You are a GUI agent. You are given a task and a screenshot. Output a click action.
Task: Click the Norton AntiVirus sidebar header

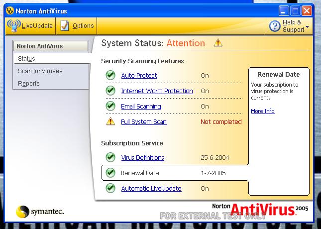pos(51,46)
